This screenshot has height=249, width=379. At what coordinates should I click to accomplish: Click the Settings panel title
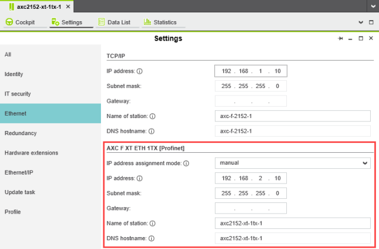pos(168,38)
